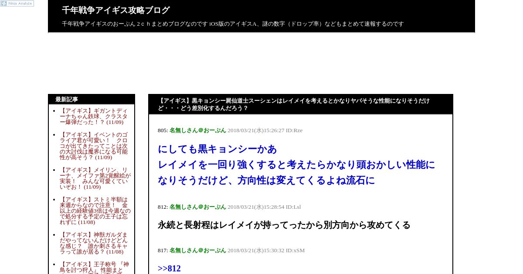Viewport: 523px width, 274px height.
Task: Open the メイリン、リーナ、メイファ第2覚醒絵 article
Action: point(95,178)
